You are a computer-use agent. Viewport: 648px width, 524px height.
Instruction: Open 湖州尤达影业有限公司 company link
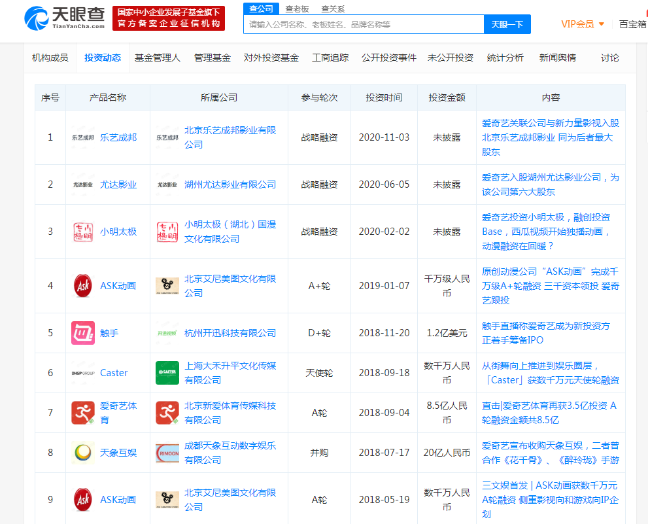click(x=230, y=184)
